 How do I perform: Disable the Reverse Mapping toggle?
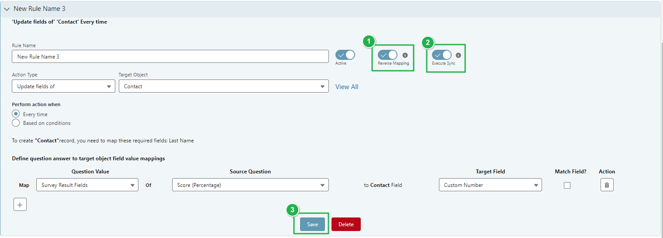point(387,55)
